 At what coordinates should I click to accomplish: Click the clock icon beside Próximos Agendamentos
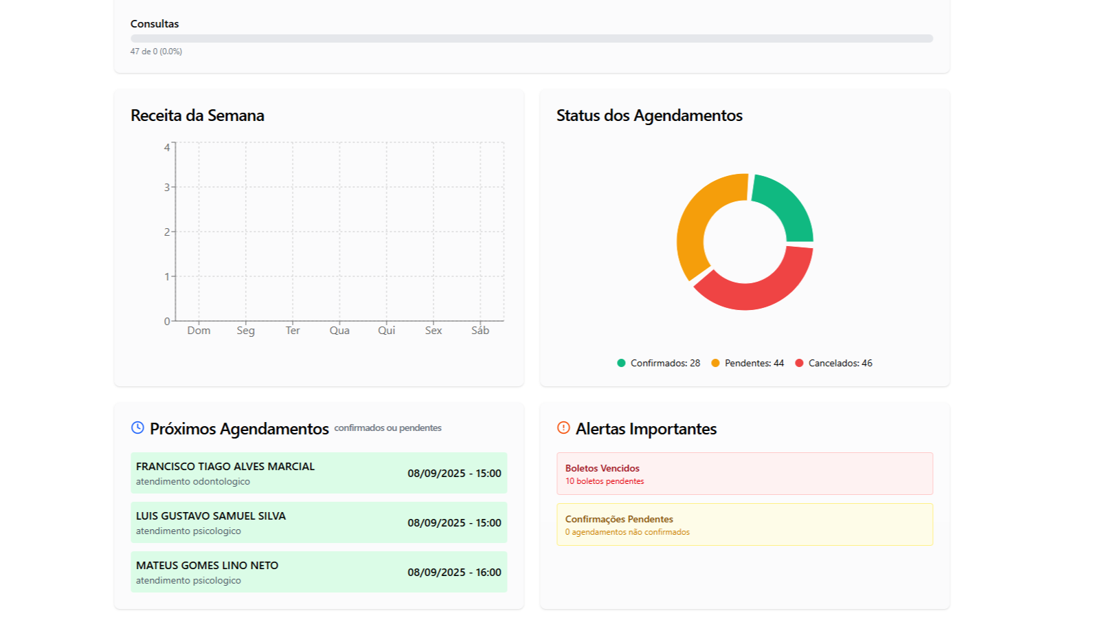coord(137,428)
